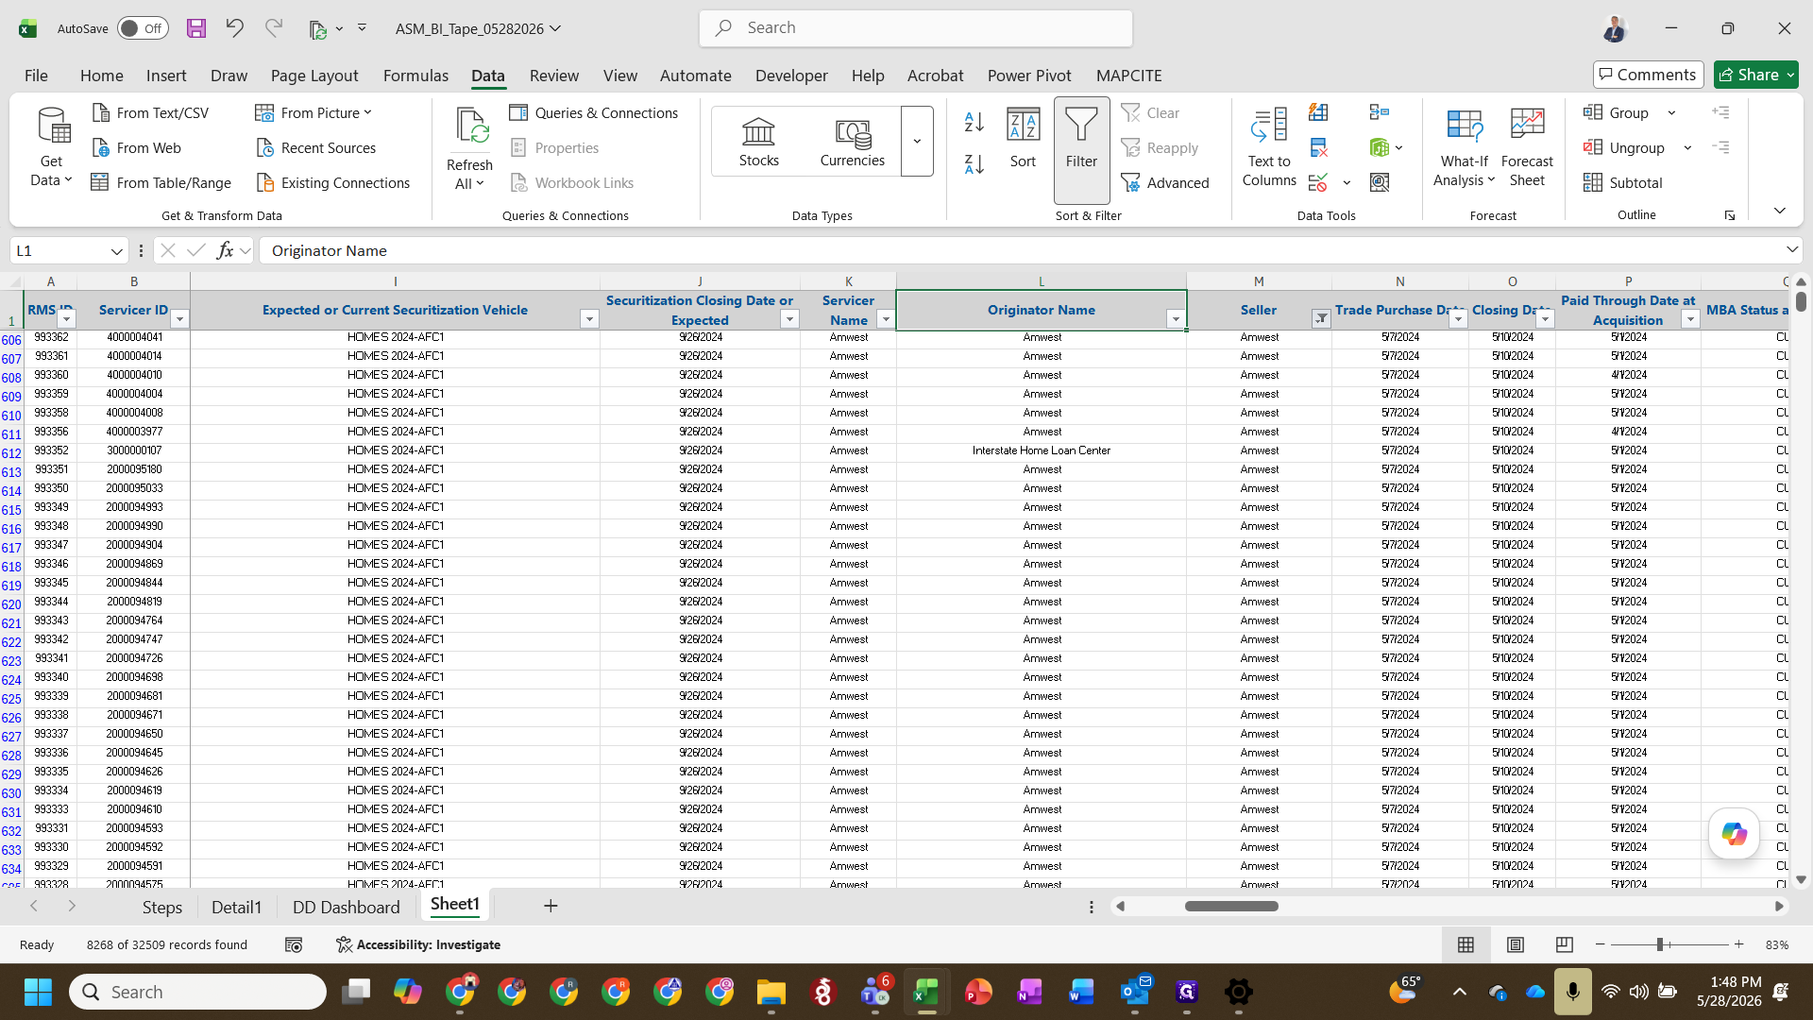Click the Save icon in title bar
This screenshot has width=1813, height=1020.
(196, 28)
